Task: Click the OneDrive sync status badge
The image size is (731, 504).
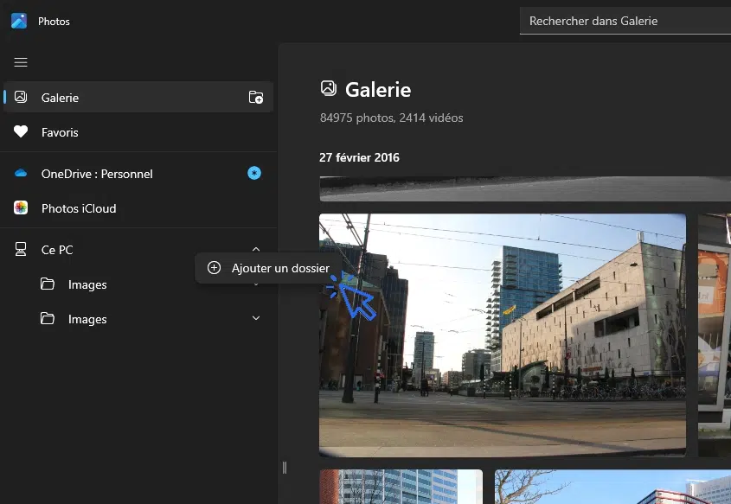Action: click(254, 174)
